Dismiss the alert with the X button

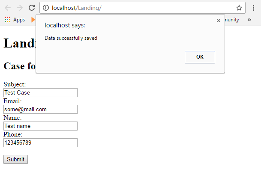coord(219,21)
